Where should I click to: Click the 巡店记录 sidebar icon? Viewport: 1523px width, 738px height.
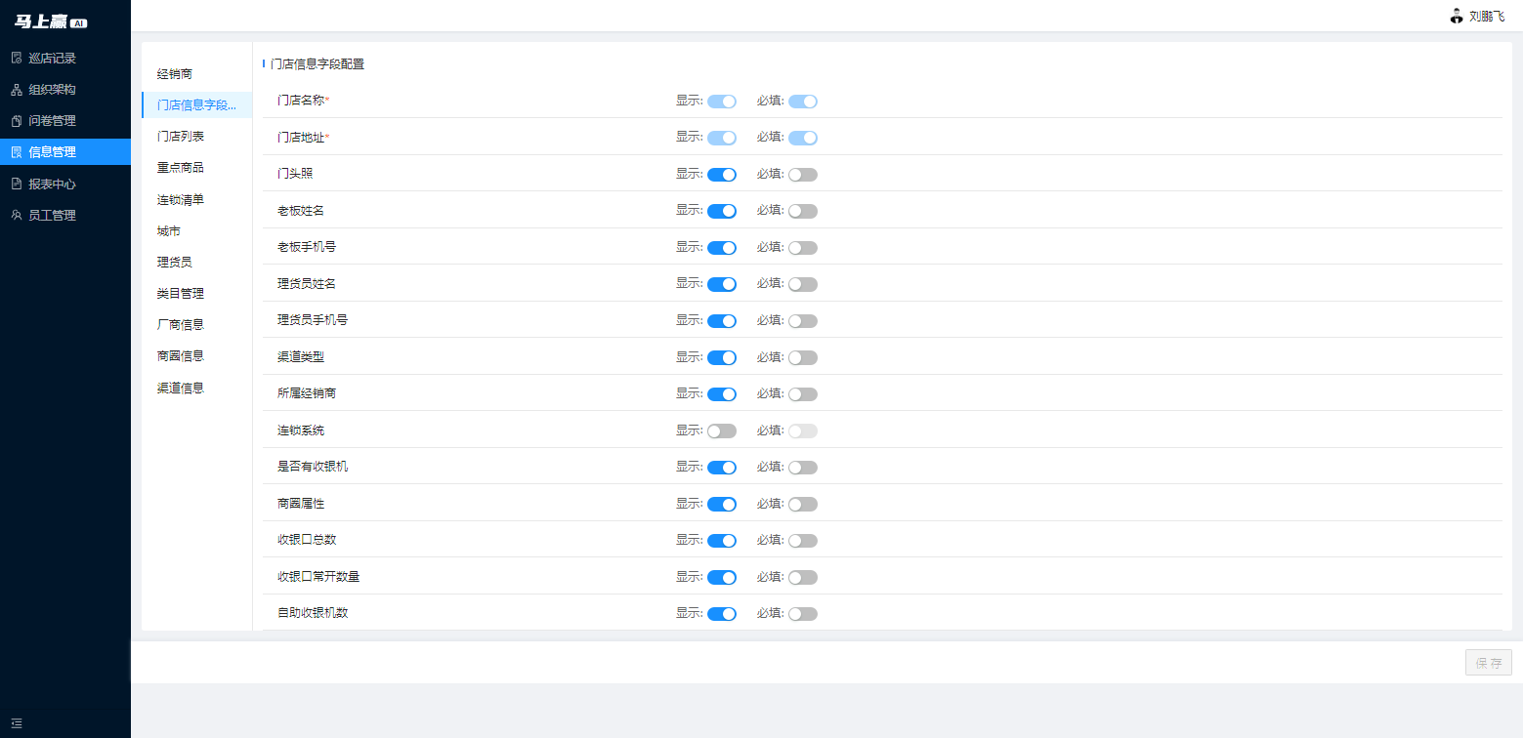point(16,59)
